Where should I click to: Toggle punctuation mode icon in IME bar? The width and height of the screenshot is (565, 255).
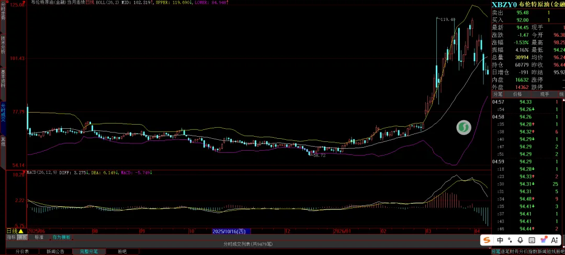(510, 240)
